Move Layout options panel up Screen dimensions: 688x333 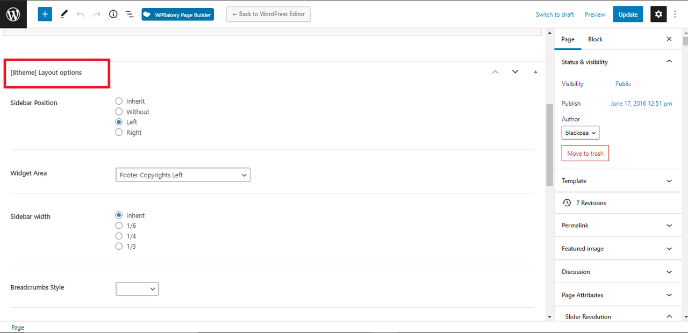pos(496,72)
